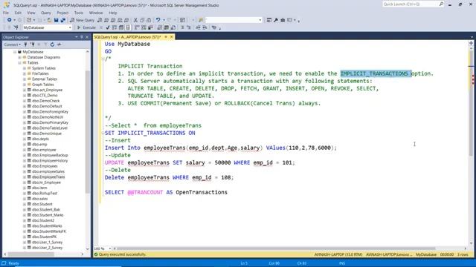Click the Copy icon in toolbar

(x=142, y=20)
